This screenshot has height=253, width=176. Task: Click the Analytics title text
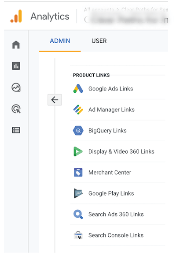50,16
